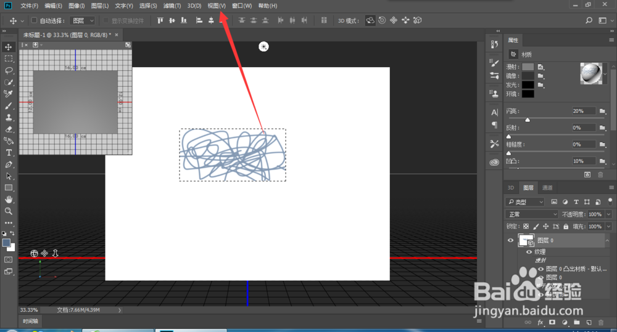Image resolution: width=617 pixels, height=332 pixels.
Task: Adjust the 闪亮 slider handle
Action: 528,120
